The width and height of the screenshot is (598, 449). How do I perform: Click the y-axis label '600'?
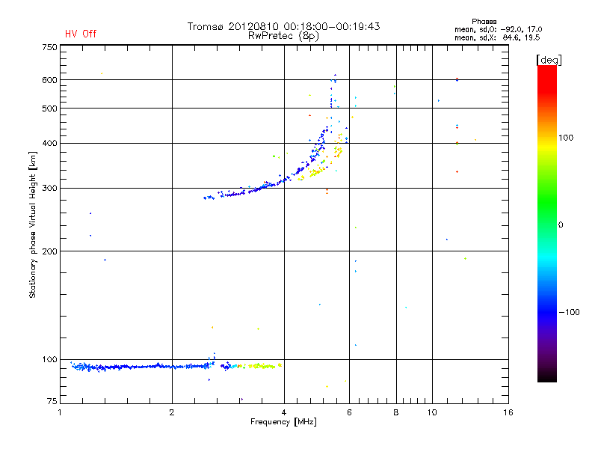pyautogui.click(x=49, y=80)
